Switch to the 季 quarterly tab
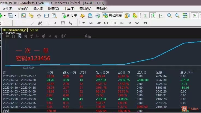The height and width of the screenshot is (113, 201). pyautogui.click(x=31, y=36)
